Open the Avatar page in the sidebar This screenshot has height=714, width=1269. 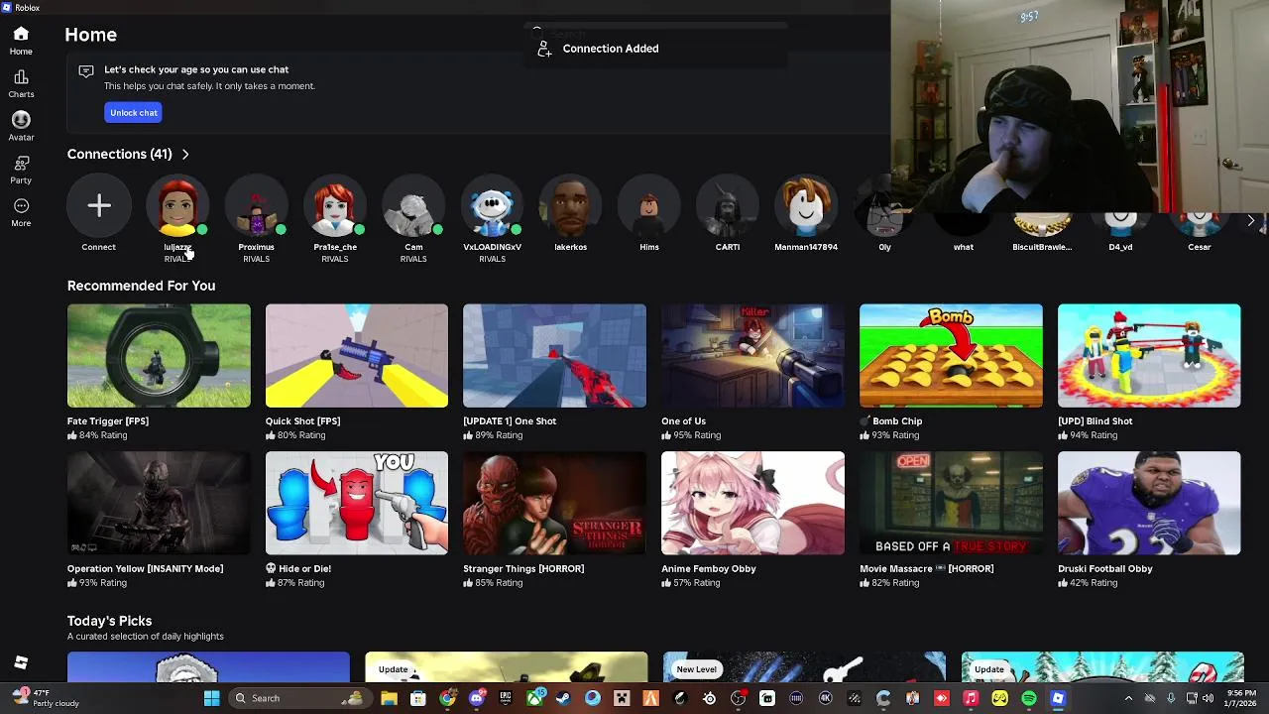[x=21, y=127]
